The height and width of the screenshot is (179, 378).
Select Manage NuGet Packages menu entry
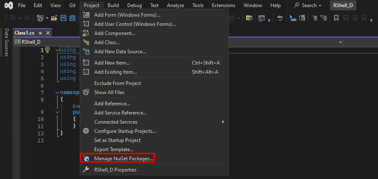pos(123,159)
